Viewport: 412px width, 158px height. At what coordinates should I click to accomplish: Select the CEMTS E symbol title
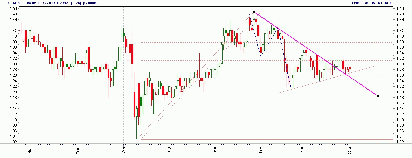click(x=16, y=3)
